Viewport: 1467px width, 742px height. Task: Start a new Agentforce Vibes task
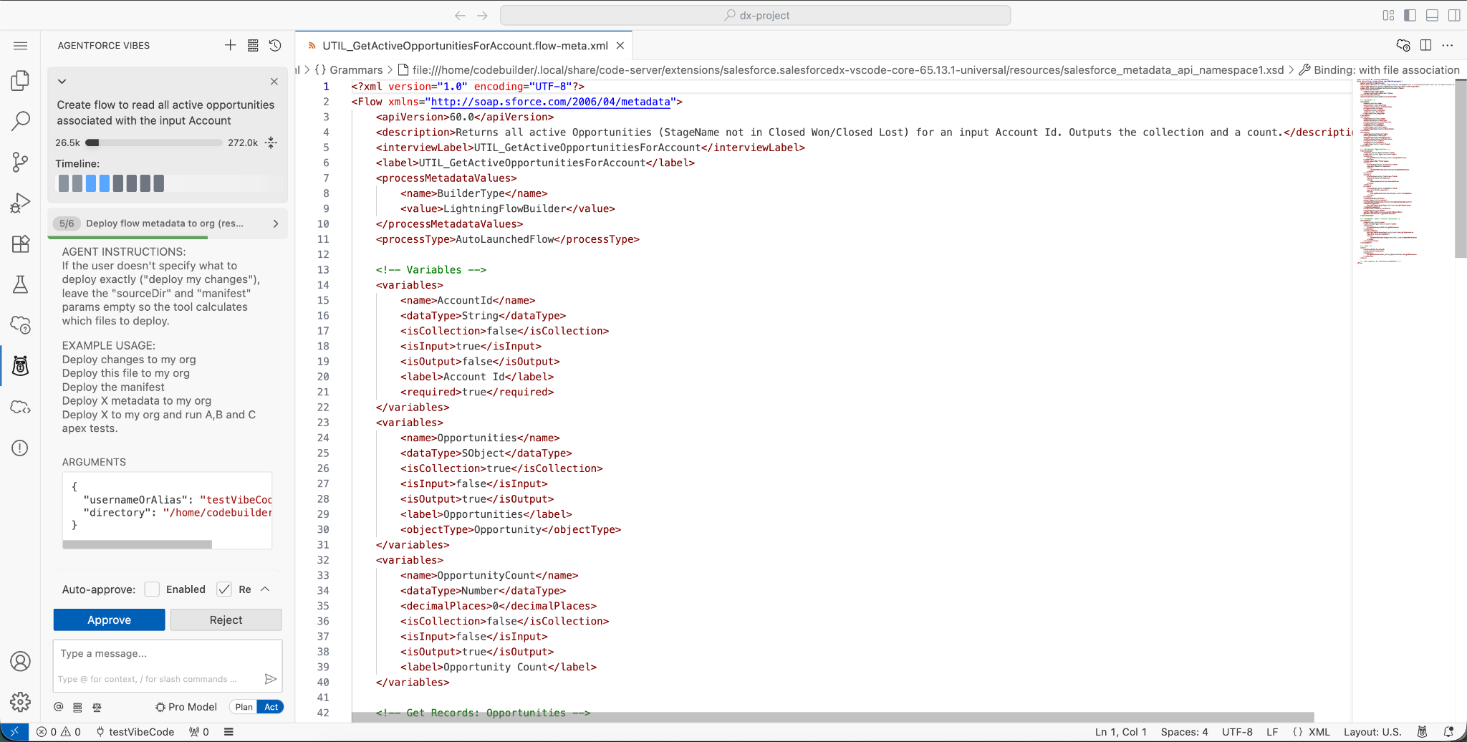coord(230,45)
